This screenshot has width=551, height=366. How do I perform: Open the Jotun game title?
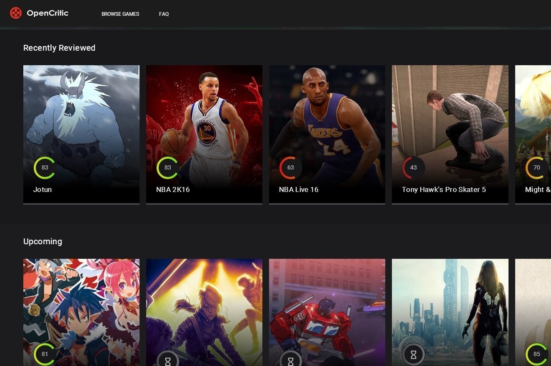point(42,190)
